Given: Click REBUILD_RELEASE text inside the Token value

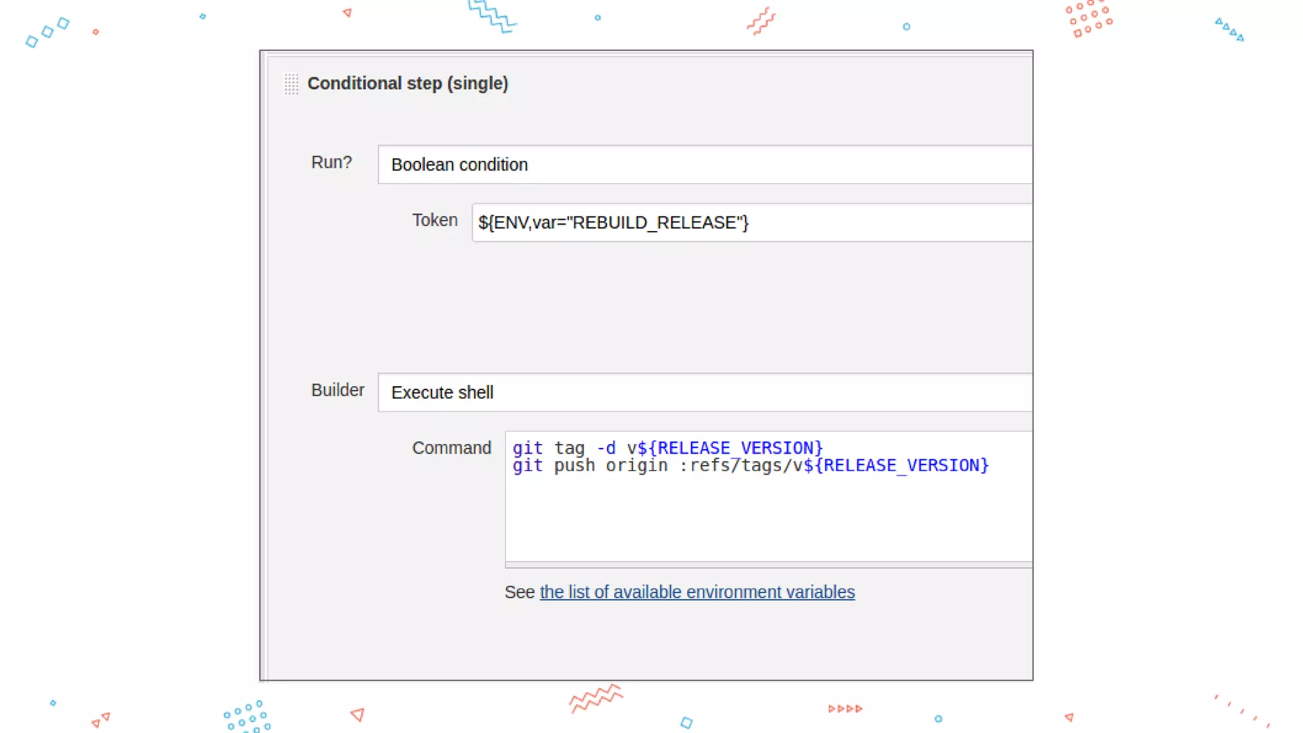Looking at the screenshot, I should click(655, 223).
